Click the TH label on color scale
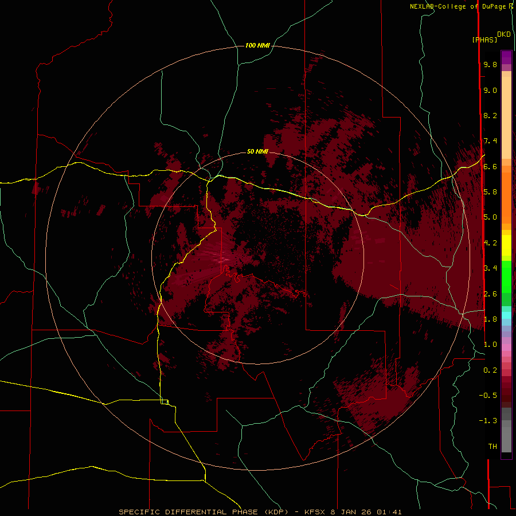 tap(492, 446)
